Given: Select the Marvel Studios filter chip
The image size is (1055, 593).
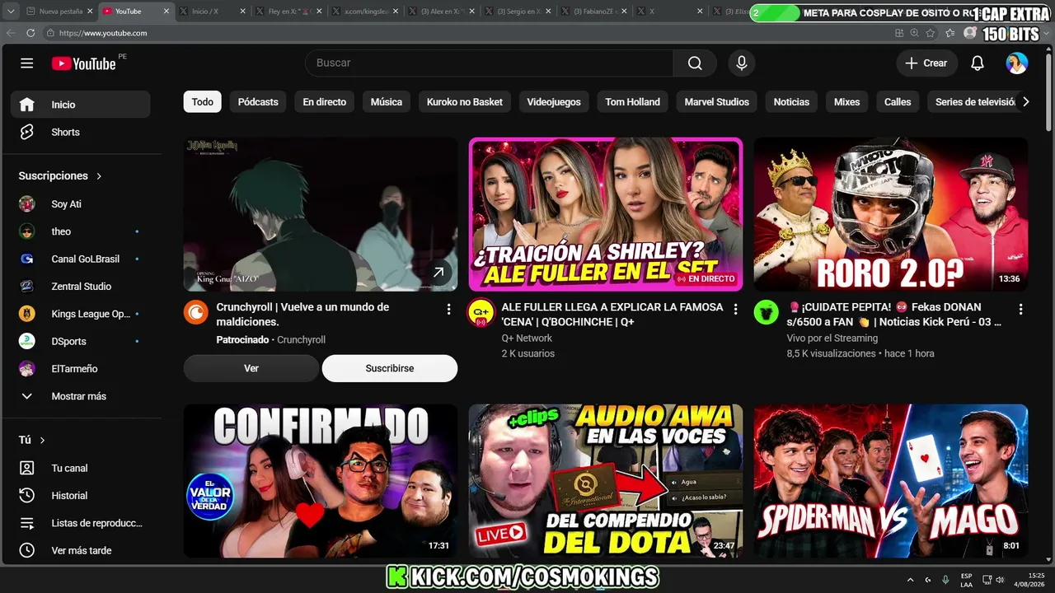Looking at the screenshot, I should 717,102.
